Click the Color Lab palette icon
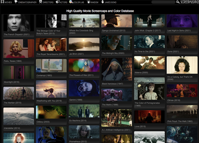Image resolution: width=199 pixels, height=143 pixels. pos(71,2)
